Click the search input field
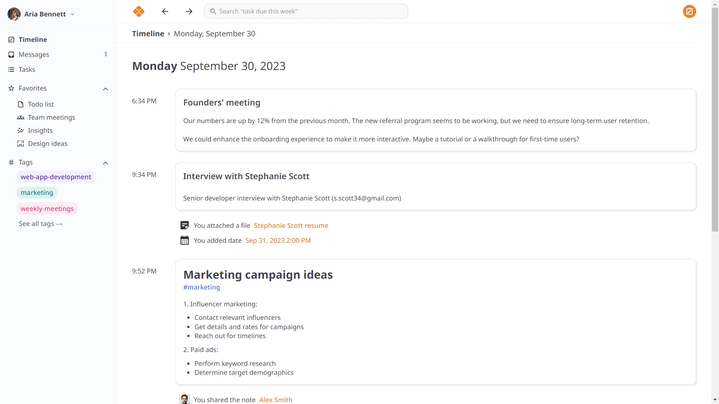The height and width of the screenshot is (404, 719). click(306, 11)
